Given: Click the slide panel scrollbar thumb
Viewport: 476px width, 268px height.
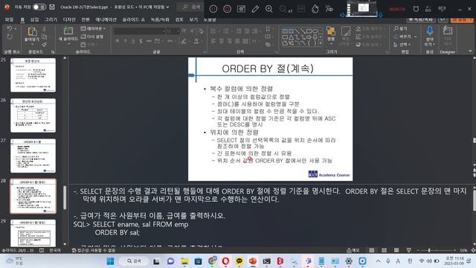Looking at the screenshot, I should [x=65, y=197].
